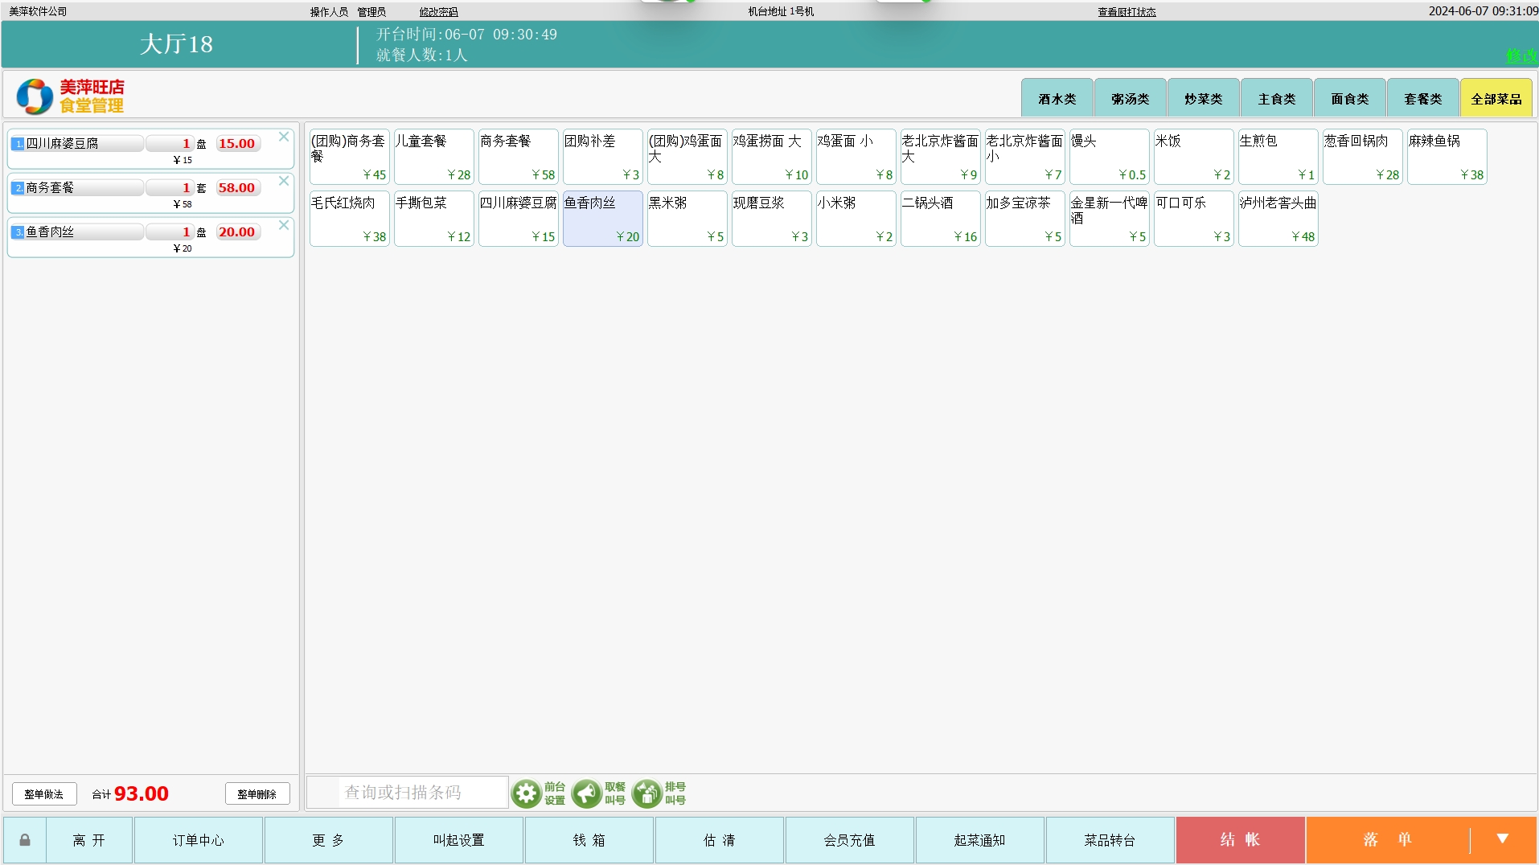Click the 取餐叫号 megaphone icon
This screenshot has width=1539, height=865.
click(x=587, y=793)
